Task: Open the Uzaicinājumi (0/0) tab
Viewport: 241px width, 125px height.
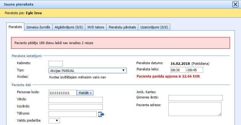Action: [x=154, y=27]
